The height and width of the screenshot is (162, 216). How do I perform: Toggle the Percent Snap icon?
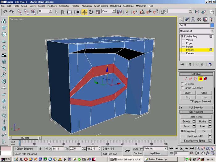(149, 12)
